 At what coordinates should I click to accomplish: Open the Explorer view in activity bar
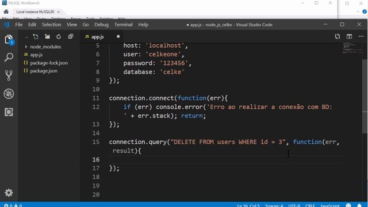9,40
